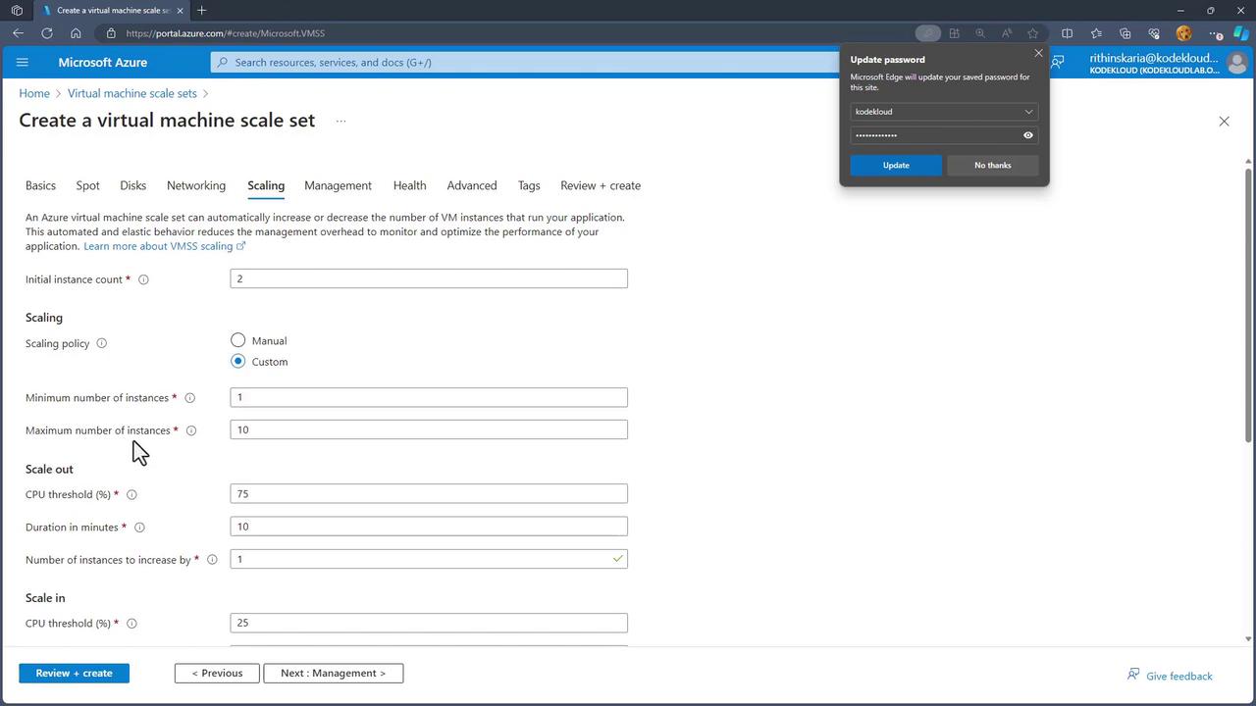Open the Azure portal hamburger menu
The image size is (1256, 706).
[23, 62]
